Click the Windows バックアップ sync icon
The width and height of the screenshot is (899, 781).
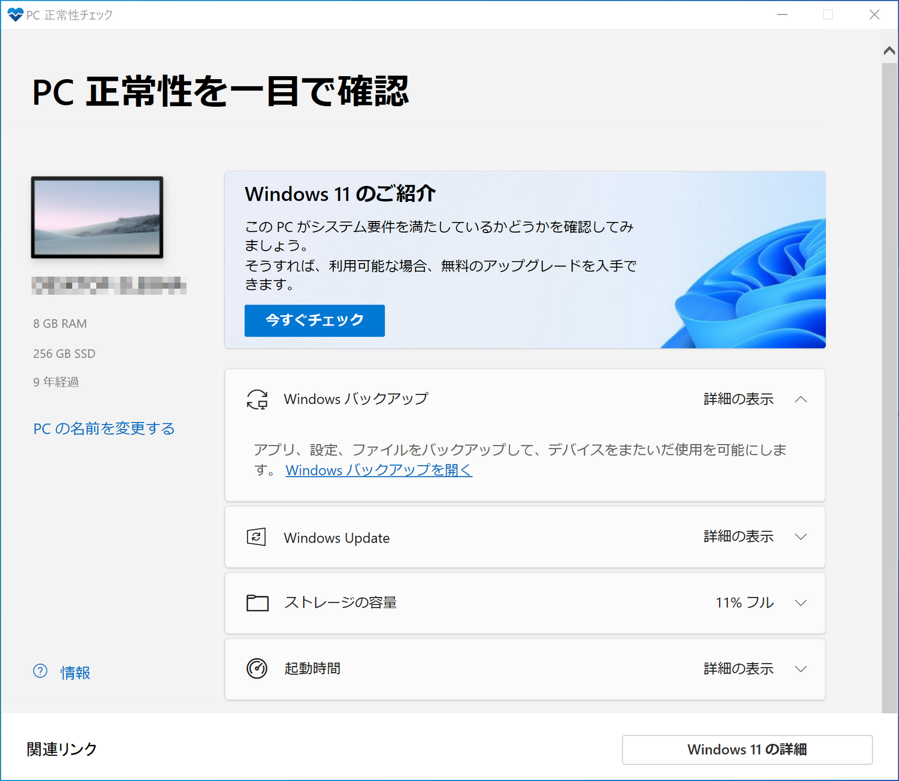(257, 399)
